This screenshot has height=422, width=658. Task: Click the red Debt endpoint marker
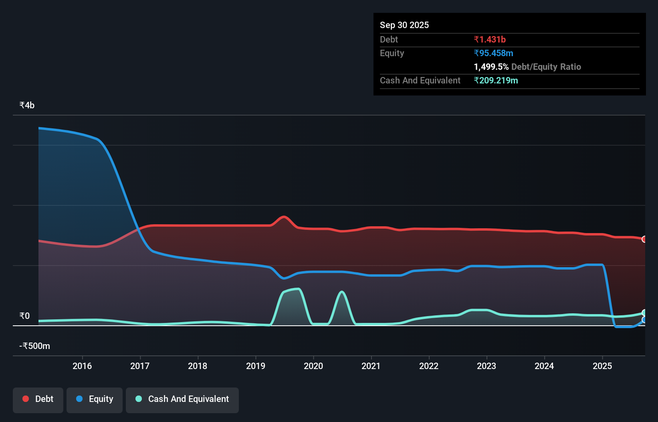[x=644, y=239]
